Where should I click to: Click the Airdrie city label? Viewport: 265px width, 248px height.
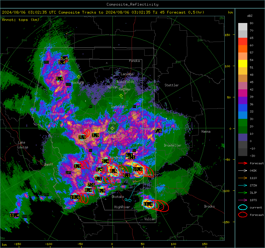point(116,157)
